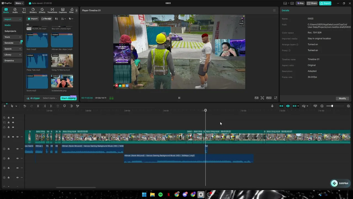Expand the Library sidebar section
This screenshot has height=199, width=353.
[12, 55]
